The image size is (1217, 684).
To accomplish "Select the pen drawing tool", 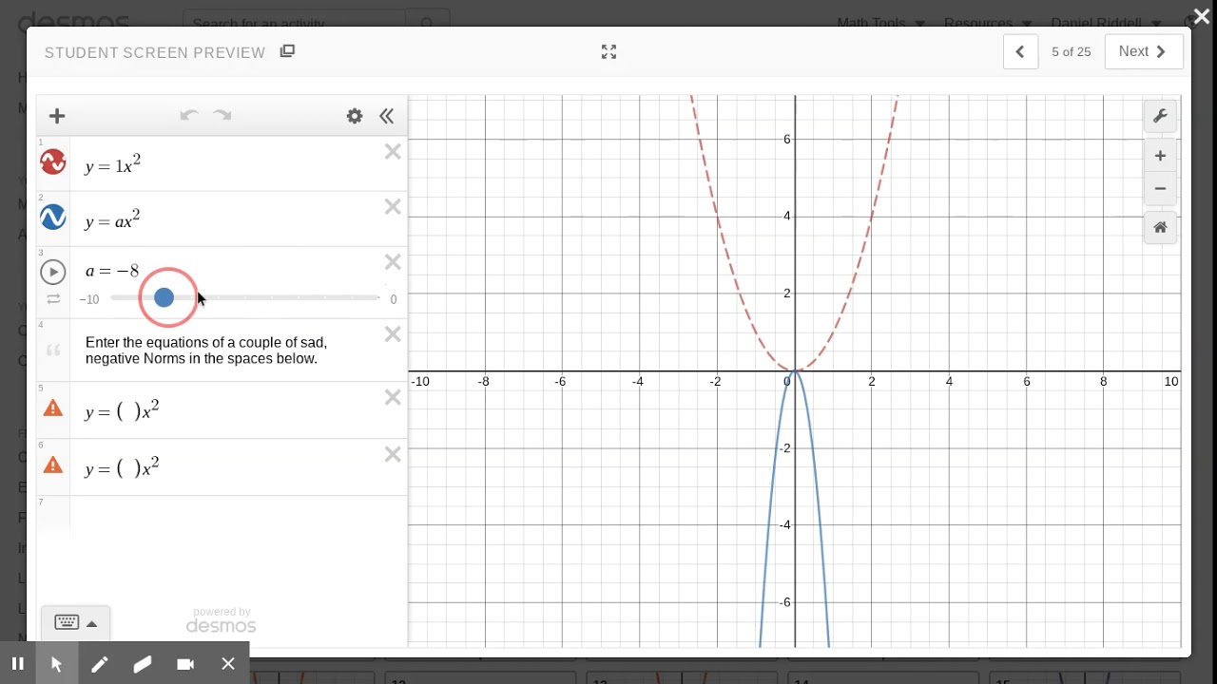I will pos(100,664).
